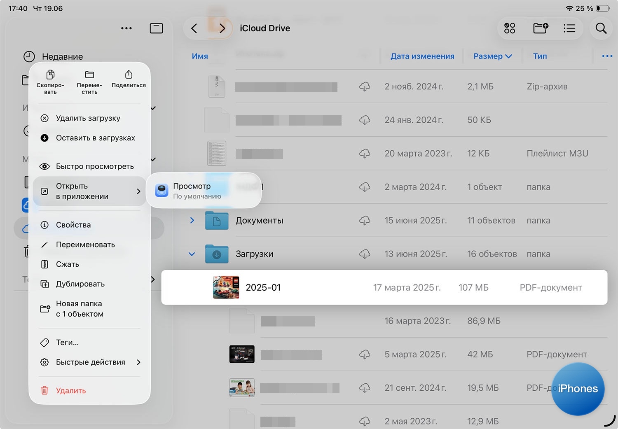Collapse the Загрузки folder
Screen dimensions: 618x429
tap(192, 254)
